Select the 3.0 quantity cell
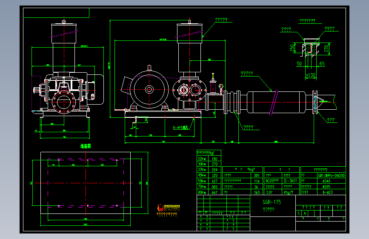The width and height of the screenshot is (369, 239). [x=269, y=192]
